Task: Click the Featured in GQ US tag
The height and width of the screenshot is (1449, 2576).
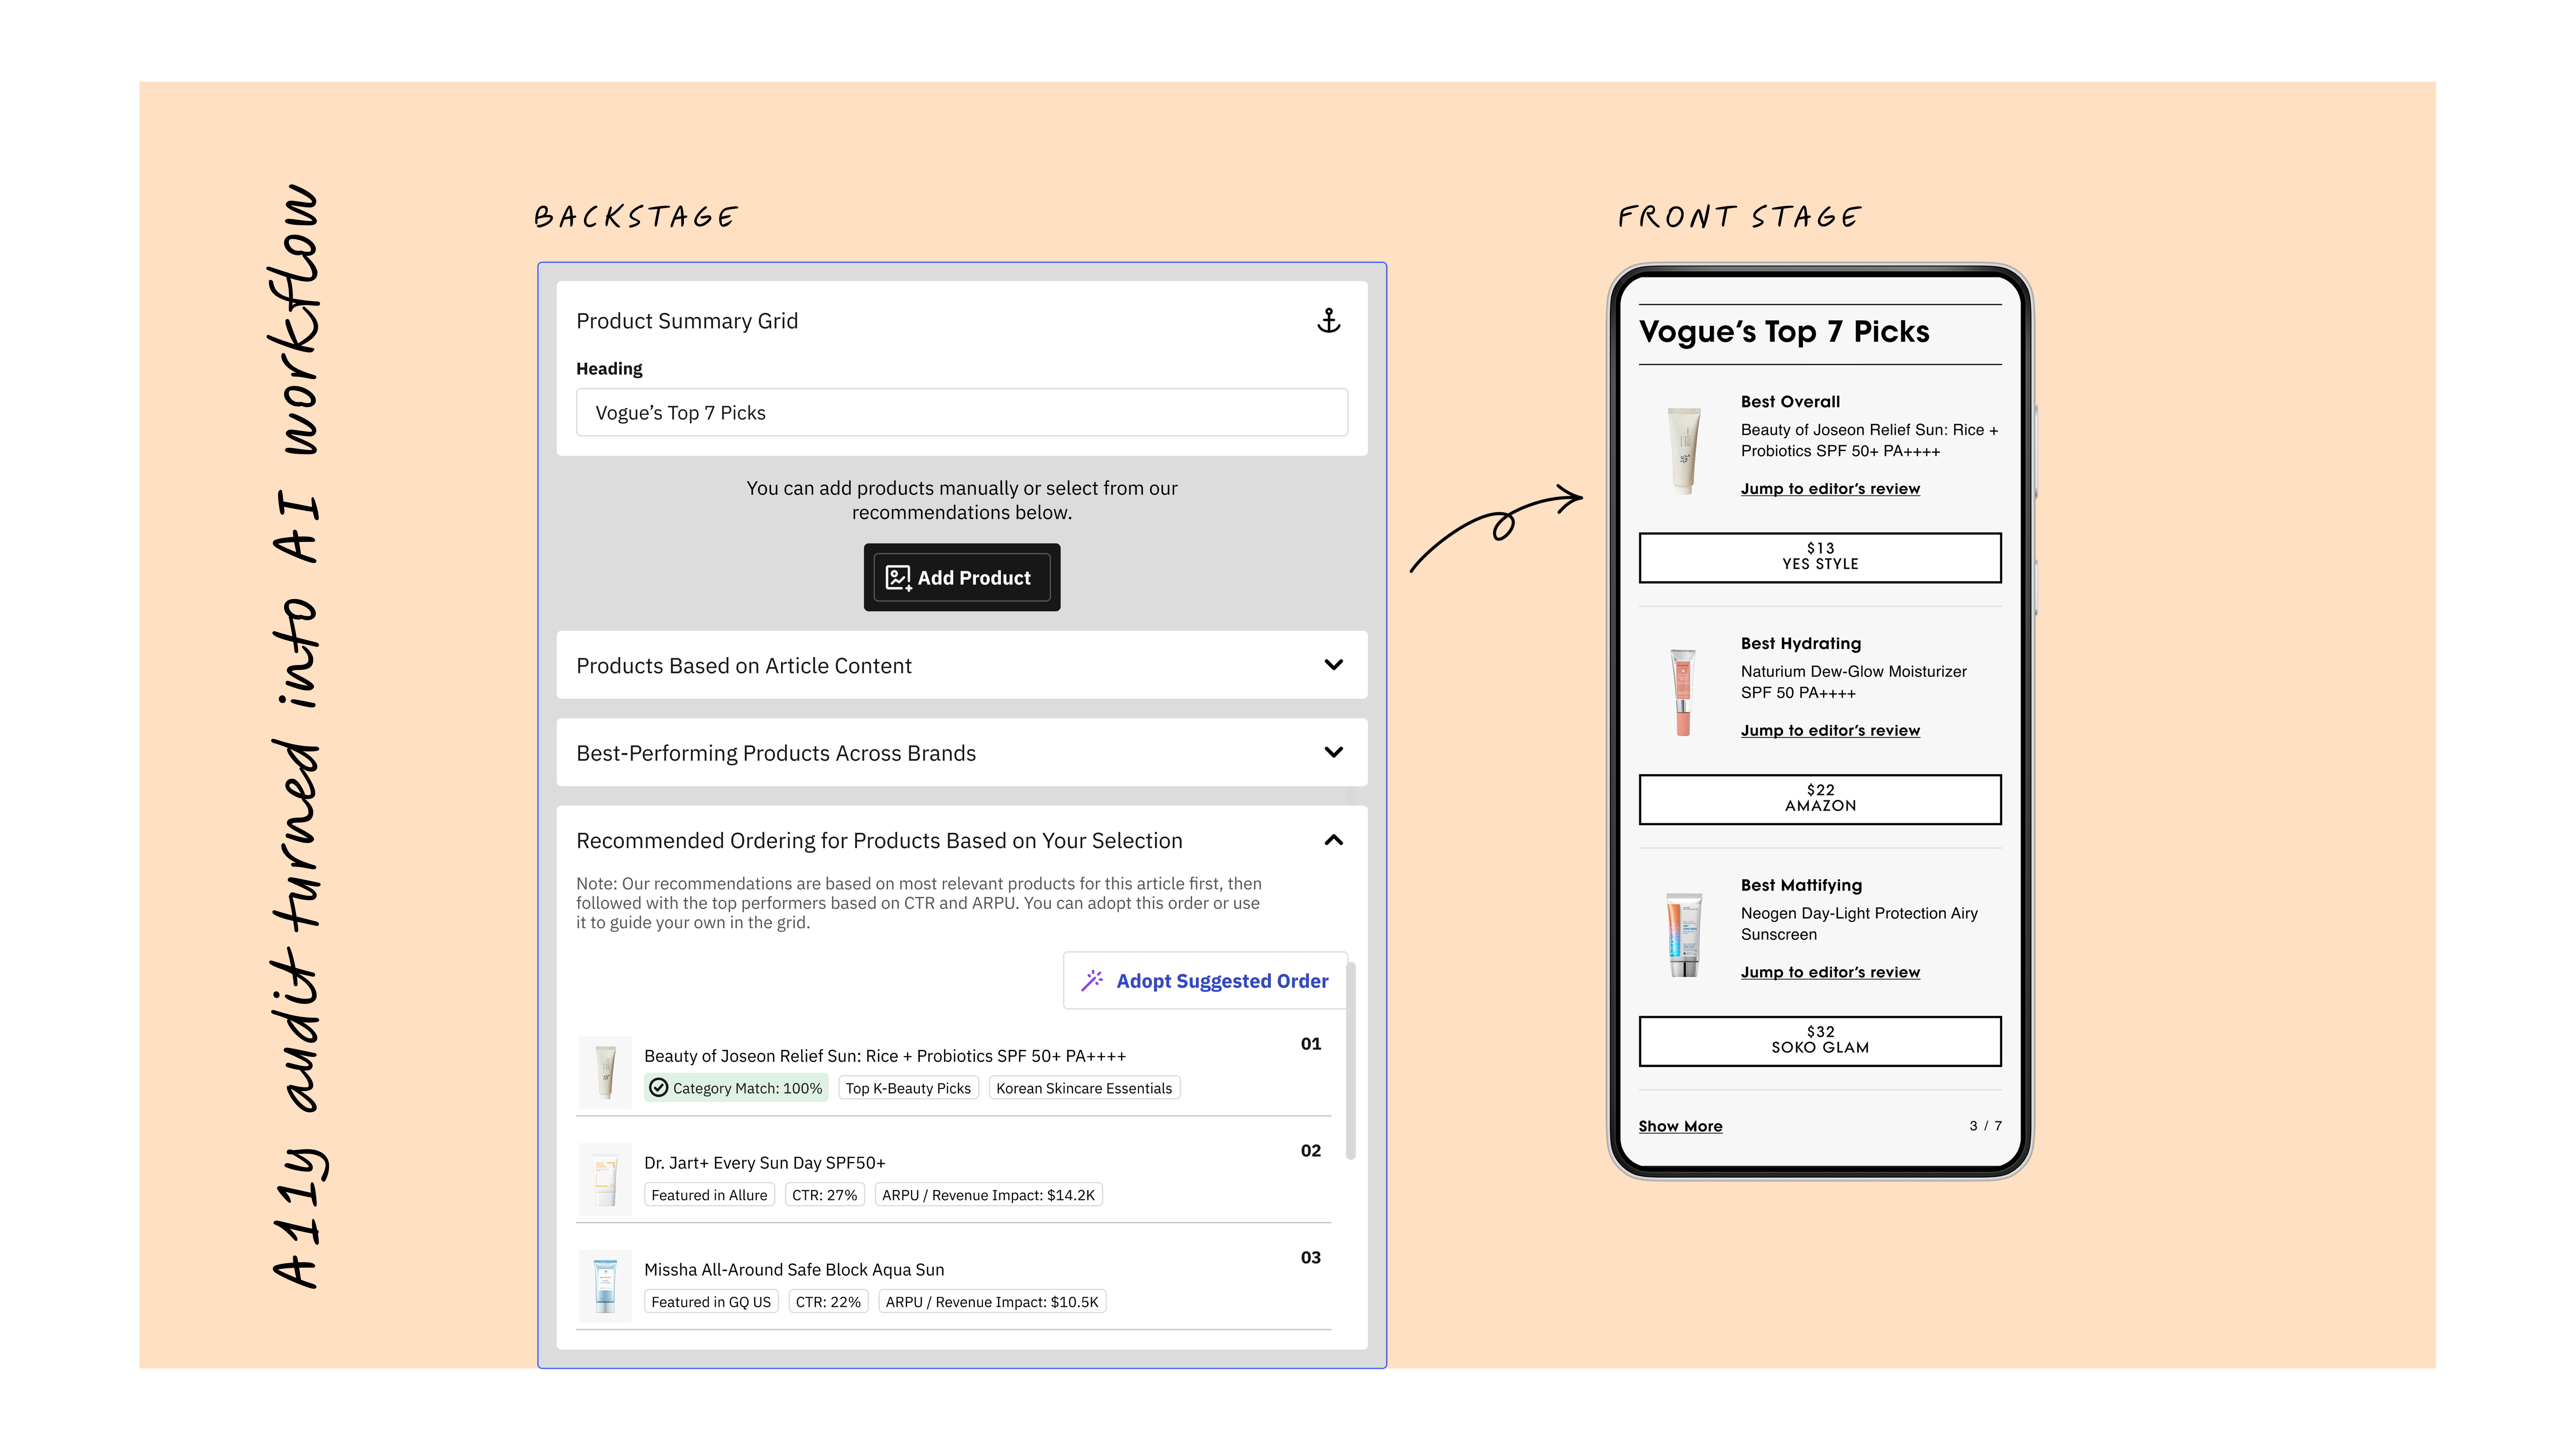Action: coord(711,1302)
